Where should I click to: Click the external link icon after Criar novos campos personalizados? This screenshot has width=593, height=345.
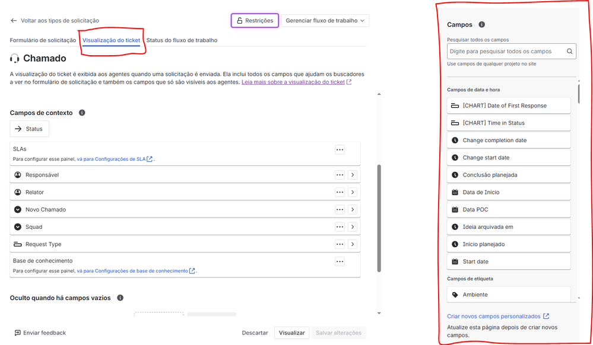(546, 317)
